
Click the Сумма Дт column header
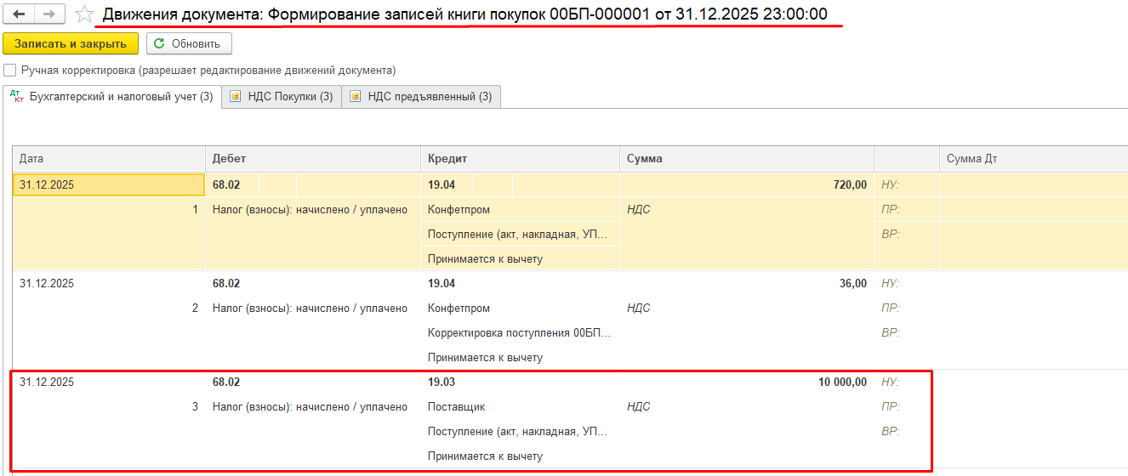(1034, 159)
